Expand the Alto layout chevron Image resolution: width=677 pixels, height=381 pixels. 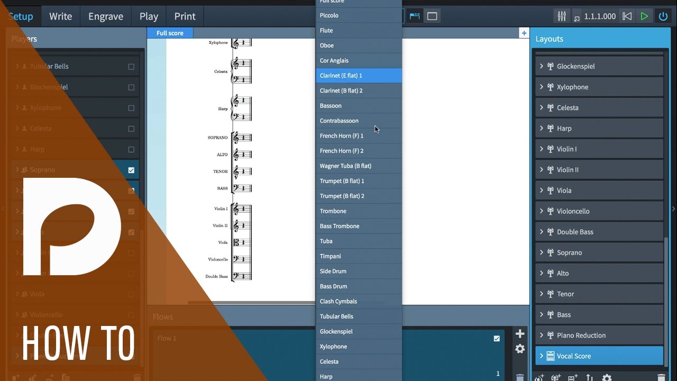[x=542, y=273]
